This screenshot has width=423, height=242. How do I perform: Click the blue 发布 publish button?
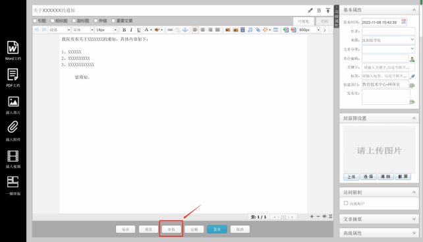217,229
